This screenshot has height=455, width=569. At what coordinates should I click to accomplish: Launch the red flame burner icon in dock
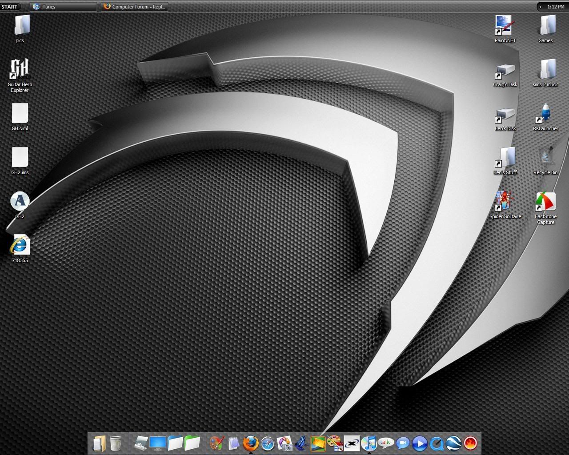coord(470,443)
